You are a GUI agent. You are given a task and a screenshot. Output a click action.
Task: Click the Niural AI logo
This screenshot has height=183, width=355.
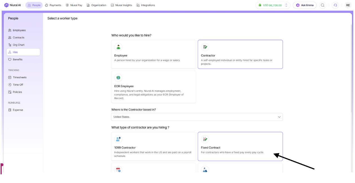(x=13, y=5)
